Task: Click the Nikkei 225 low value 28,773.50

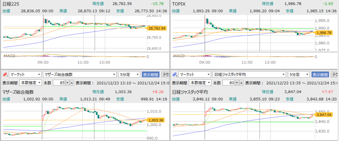Action: point(144,11)
